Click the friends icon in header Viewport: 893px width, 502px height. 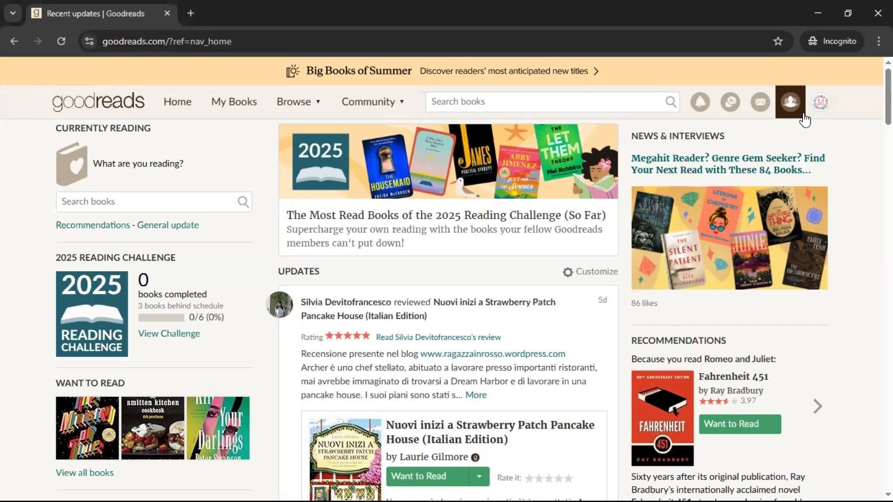pos(790,102)
